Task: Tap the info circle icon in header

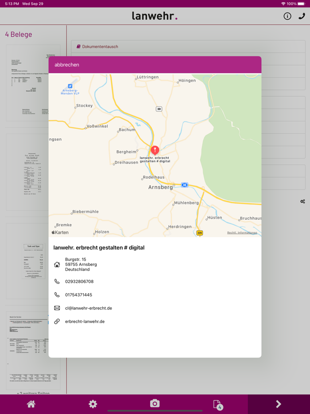Action: [287, 16]
